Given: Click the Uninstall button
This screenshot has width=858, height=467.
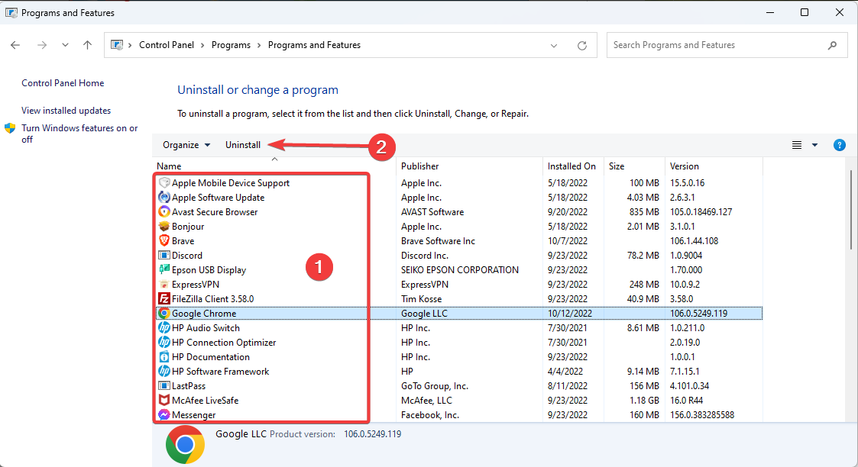Looking at the screenshot, I should click(243, 145).
